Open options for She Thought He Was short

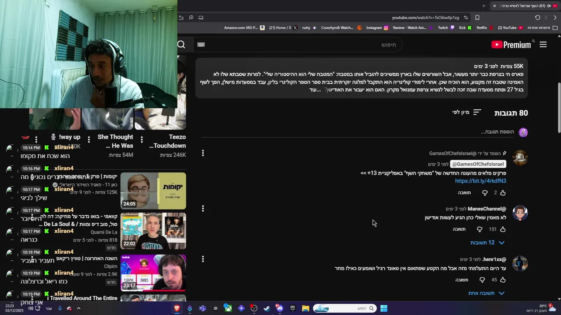pos(89,140)
